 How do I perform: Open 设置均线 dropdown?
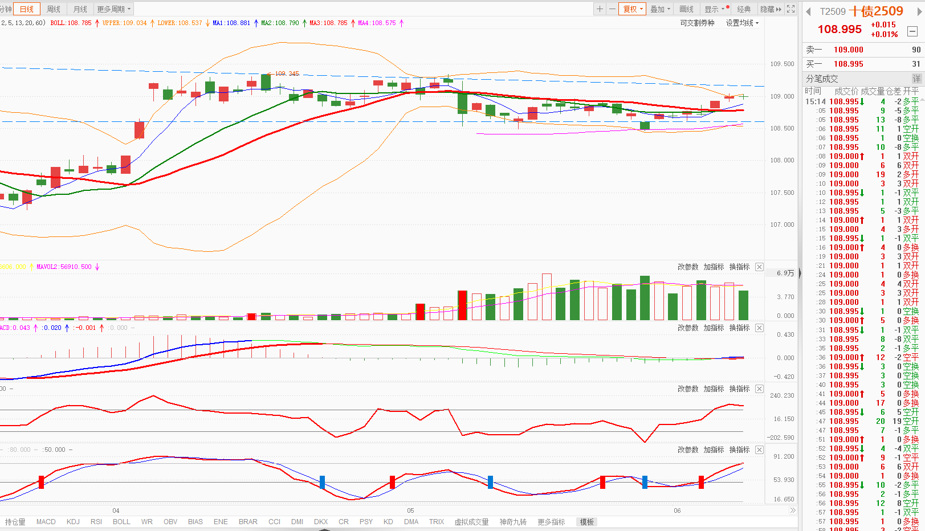(x=742, y=23)
